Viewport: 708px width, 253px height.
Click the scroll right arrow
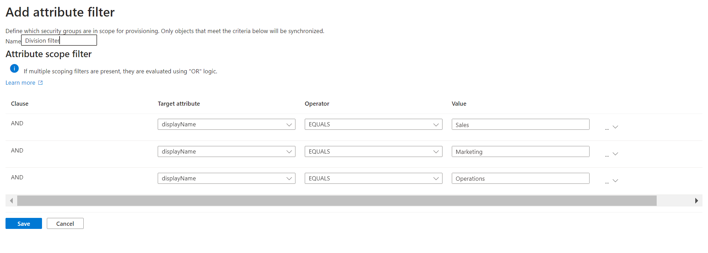[696, 201]
